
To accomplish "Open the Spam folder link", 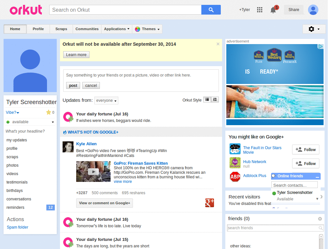I will pyautogui.click(x=18, y=227).
